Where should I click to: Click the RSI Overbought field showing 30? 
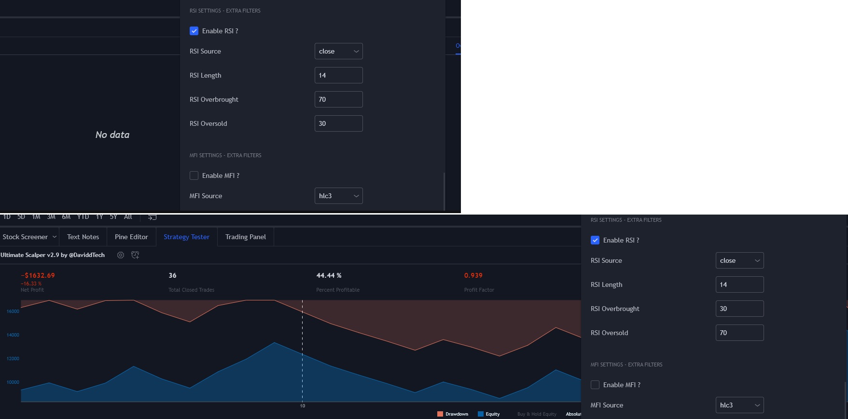(739, 309)
